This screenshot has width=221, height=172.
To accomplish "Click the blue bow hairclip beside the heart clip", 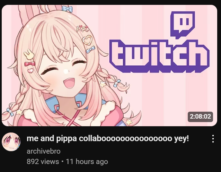I will coord(90,50).
